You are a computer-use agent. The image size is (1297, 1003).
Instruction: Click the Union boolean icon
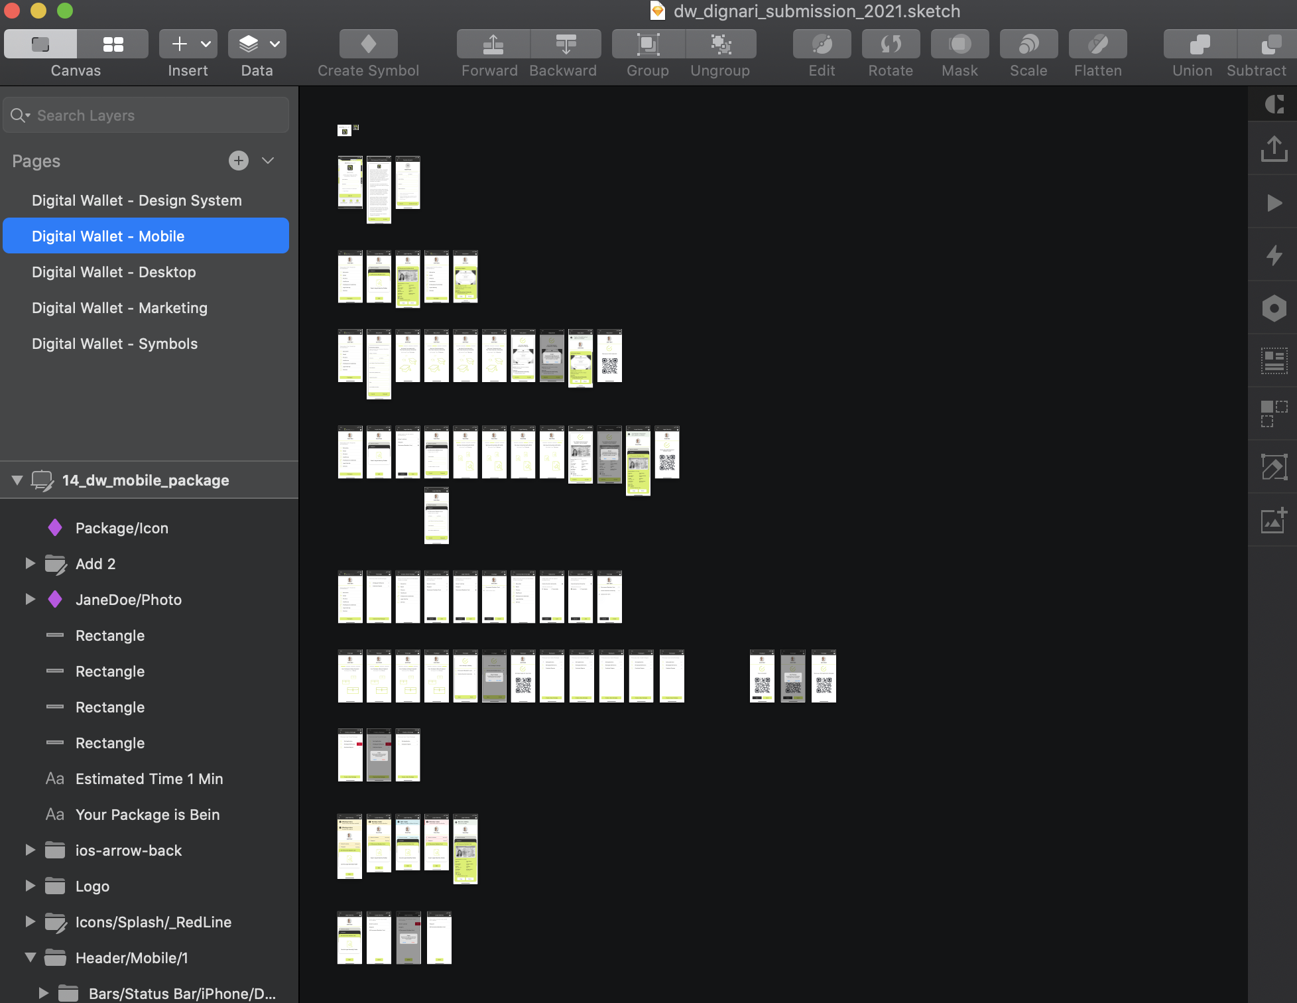click(x=1199, y=44)
